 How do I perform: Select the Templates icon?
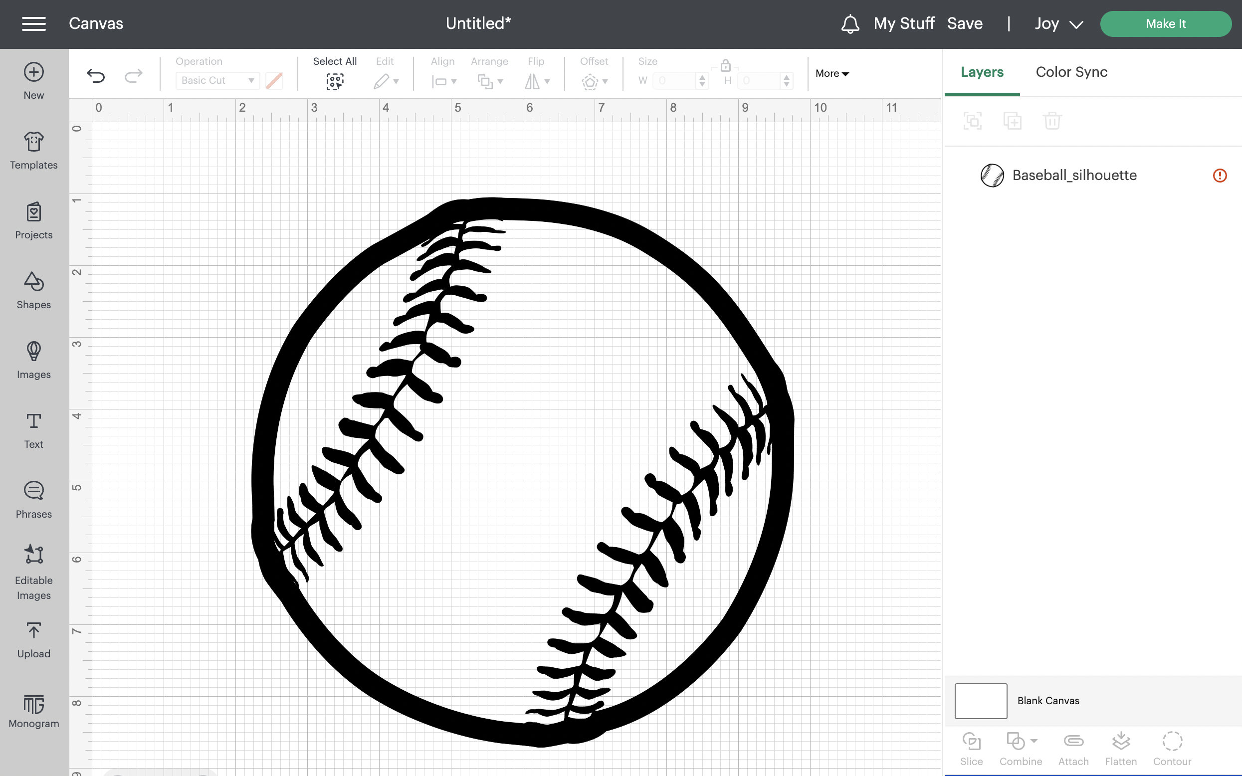(33, 143)
